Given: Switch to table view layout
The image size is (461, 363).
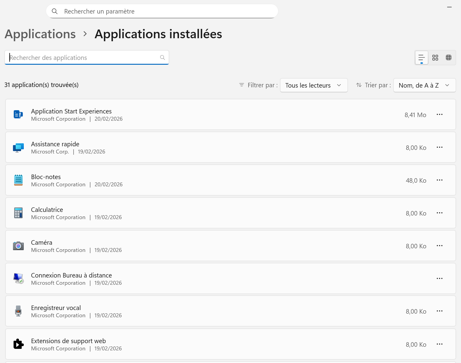Looking at the screenshot, I should (449, 57).
